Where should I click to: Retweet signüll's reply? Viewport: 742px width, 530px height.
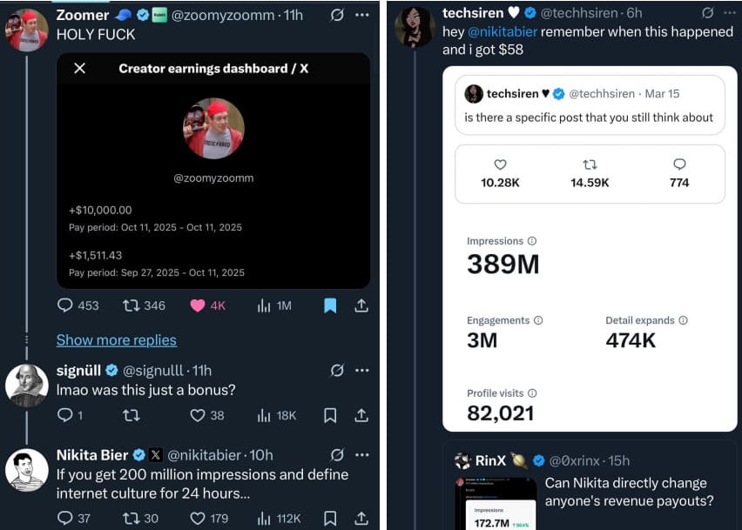[133, 415]
